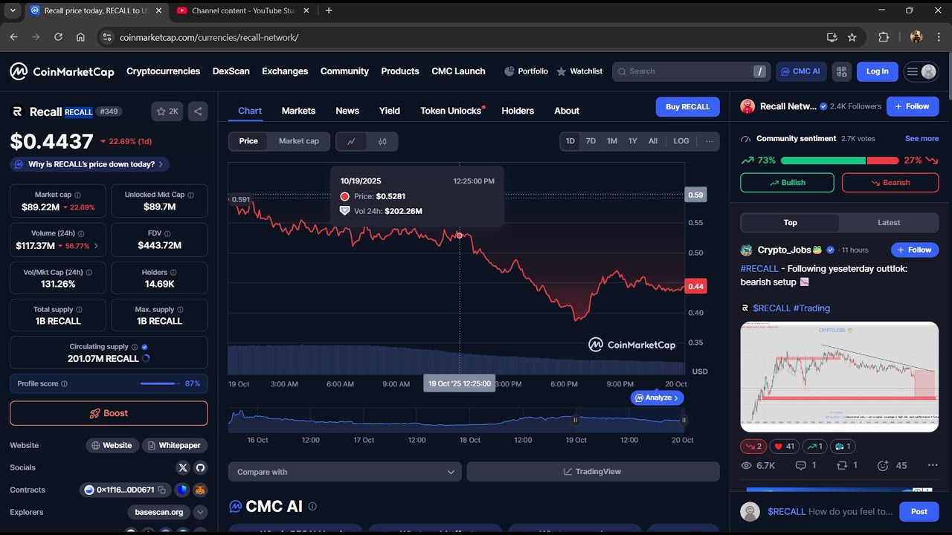Click the bearish reaction chip with 2

753,447
